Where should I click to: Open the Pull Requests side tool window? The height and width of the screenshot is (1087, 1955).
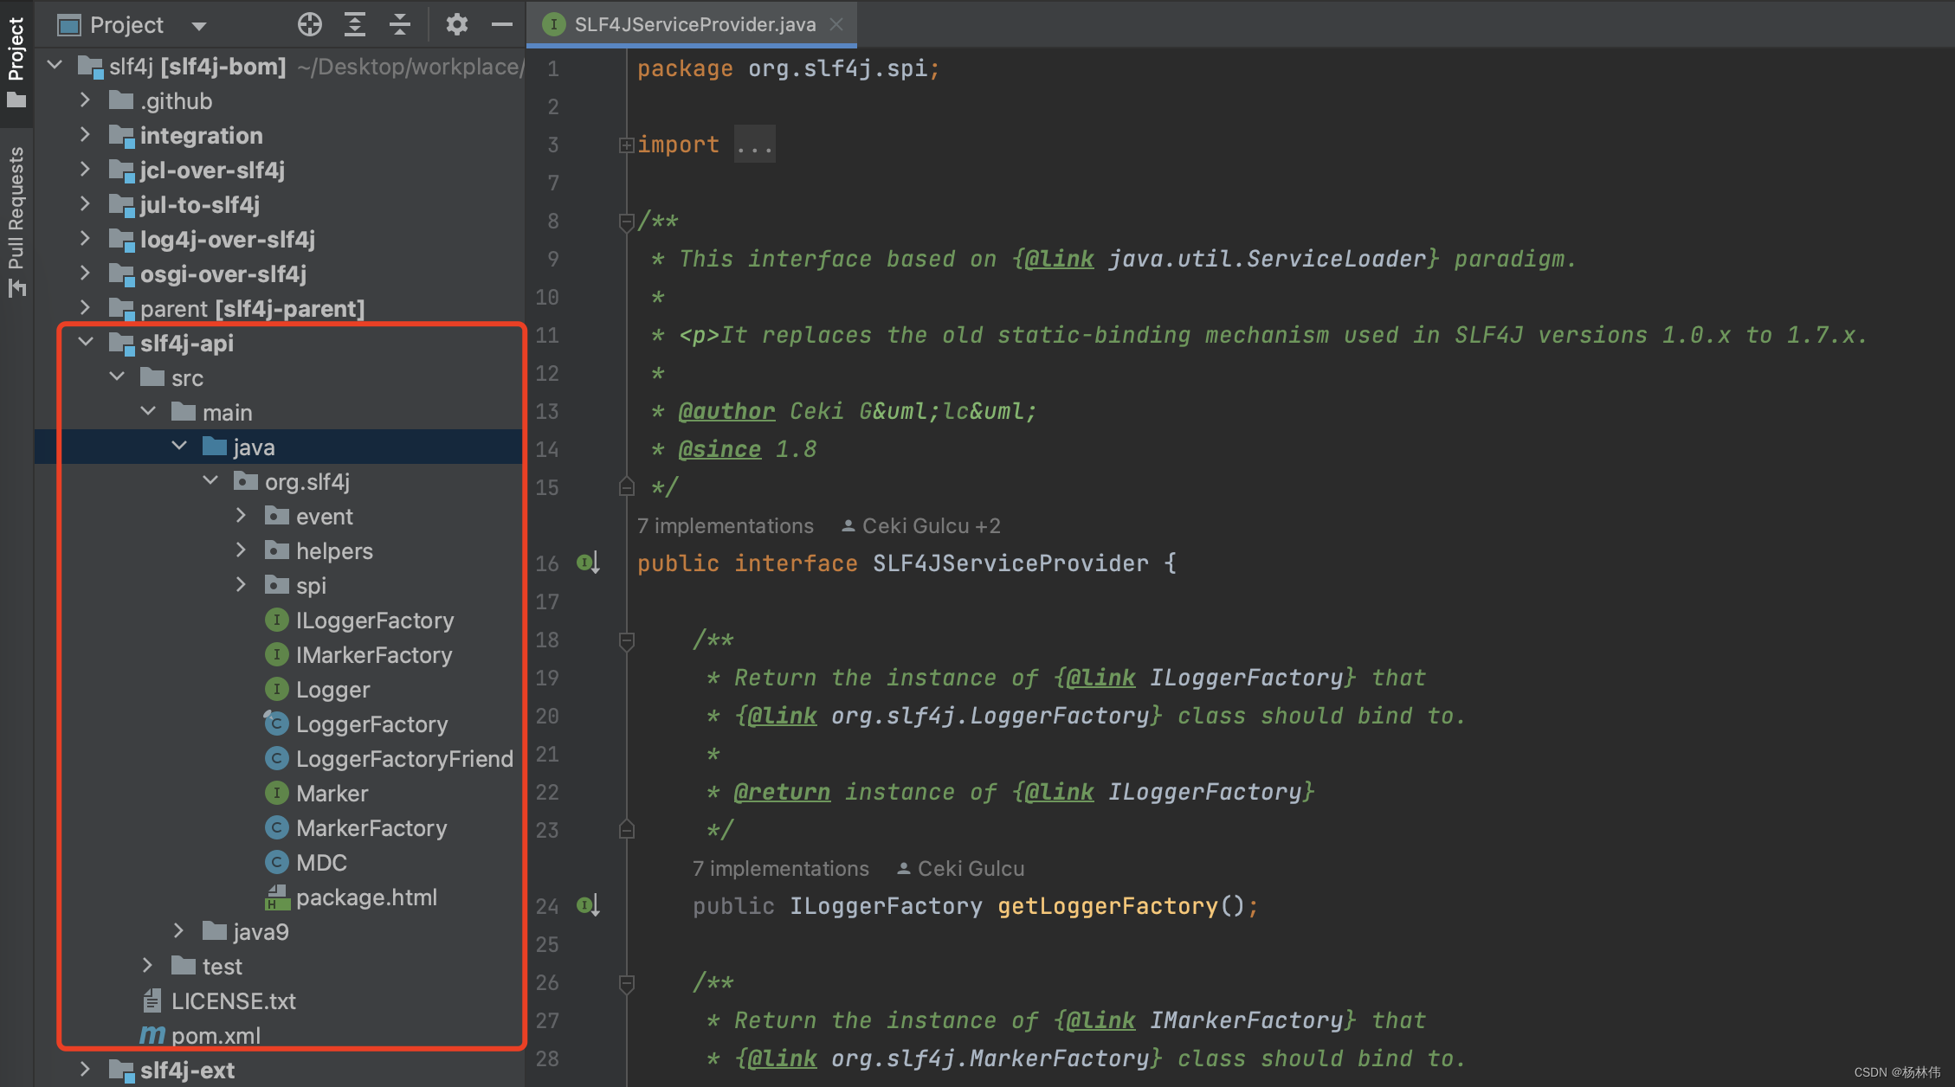pos(16,221)
